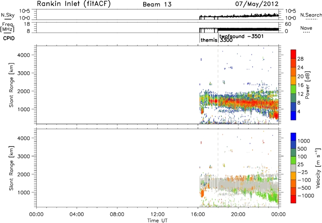Click the "3000" tick of the power panel

coord(24,73)
